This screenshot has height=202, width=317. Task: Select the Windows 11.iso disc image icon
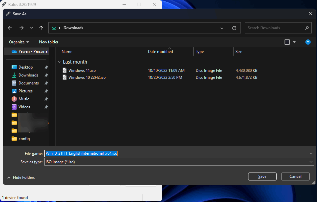click(64, 70)
